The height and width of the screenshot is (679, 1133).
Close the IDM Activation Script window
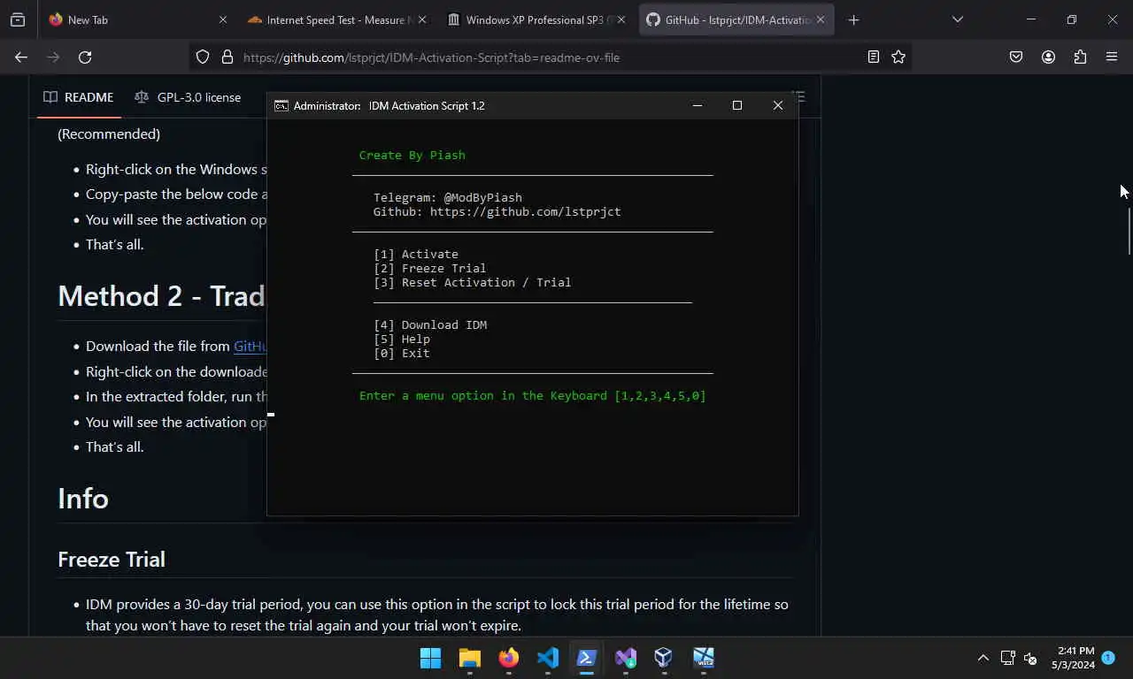tap(778, 105)
